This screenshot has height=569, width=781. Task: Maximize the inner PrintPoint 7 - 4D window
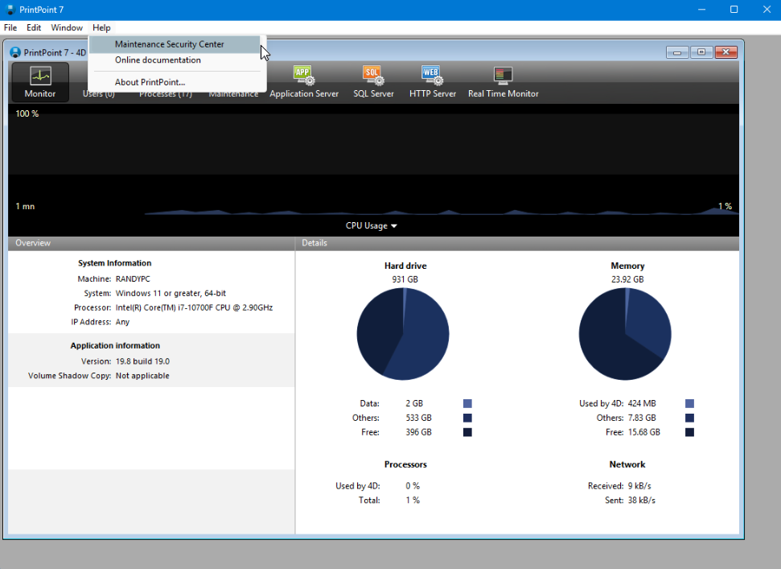(701, 52)
